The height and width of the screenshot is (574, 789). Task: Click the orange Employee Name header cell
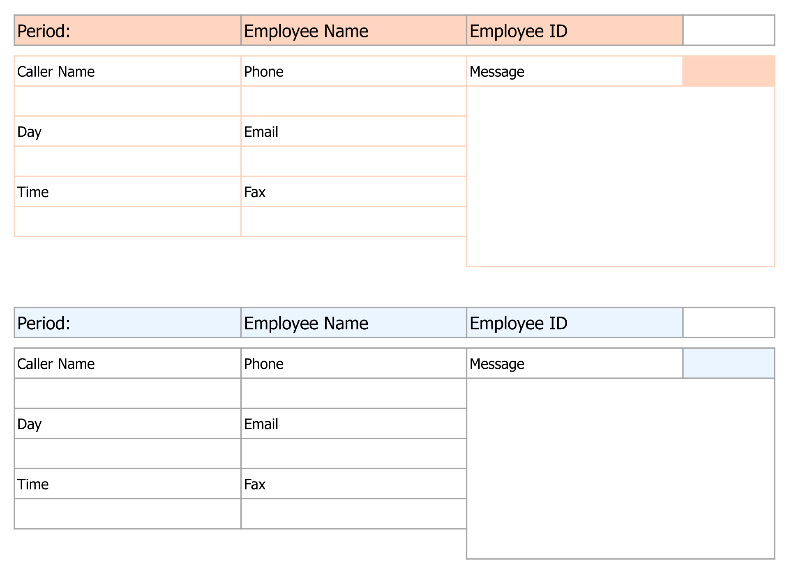coord(353,31)
